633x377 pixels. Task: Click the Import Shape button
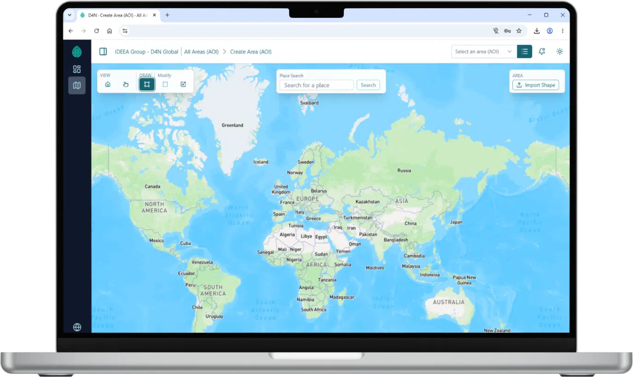(x=535, y=85)
